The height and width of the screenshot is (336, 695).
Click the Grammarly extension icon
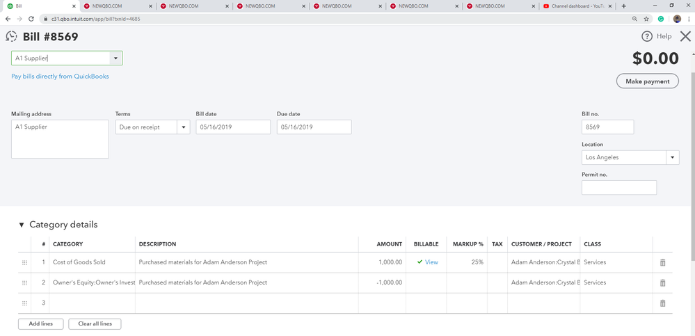pos(660,19)
